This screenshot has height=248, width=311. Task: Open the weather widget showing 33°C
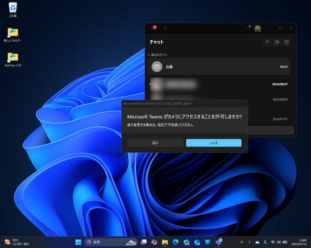tap(17, 242)
